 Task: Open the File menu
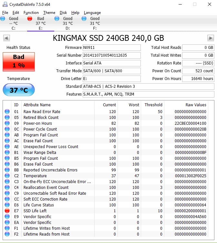5,13
